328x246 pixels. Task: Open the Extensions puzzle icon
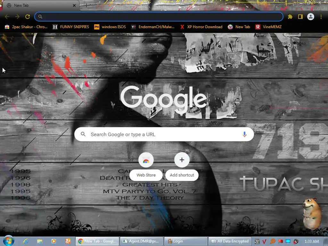(x=290, y=17)
